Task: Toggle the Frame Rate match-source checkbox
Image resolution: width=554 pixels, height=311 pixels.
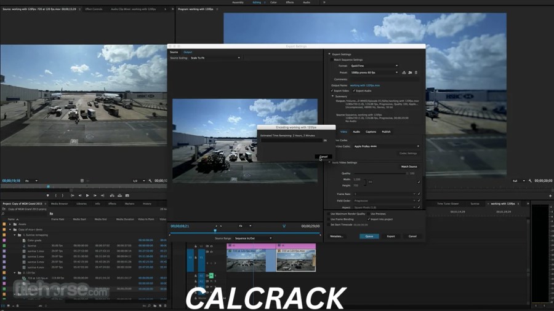Action: pos(419,194)
